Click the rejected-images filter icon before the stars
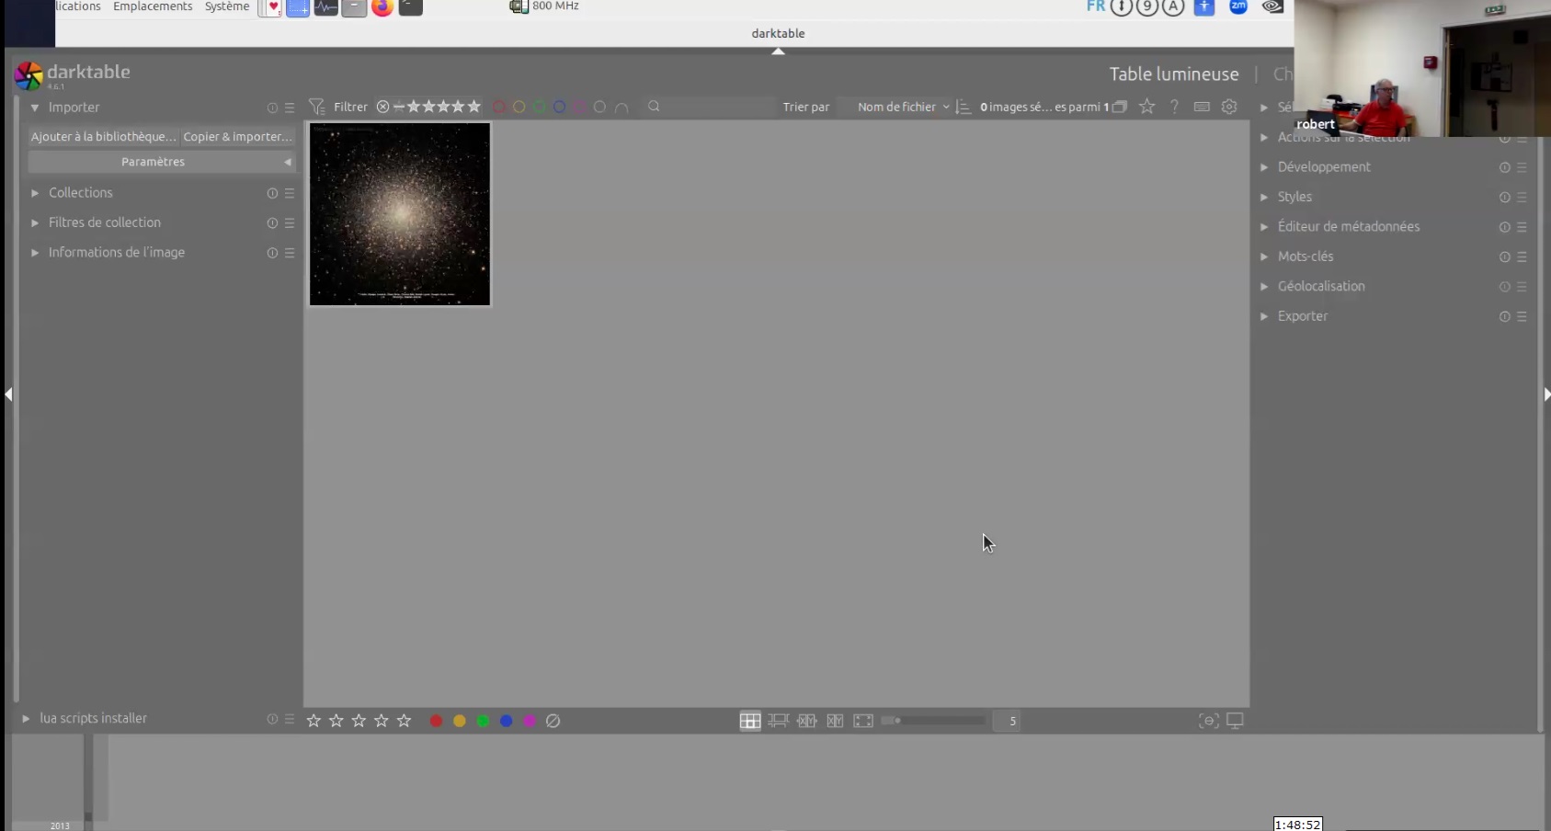The image size is (1551, 831). point(382,107)
